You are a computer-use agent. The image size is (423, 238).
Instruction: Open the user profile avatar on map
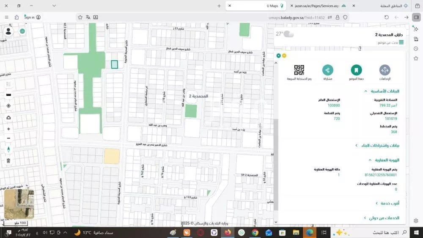point(8,31)
